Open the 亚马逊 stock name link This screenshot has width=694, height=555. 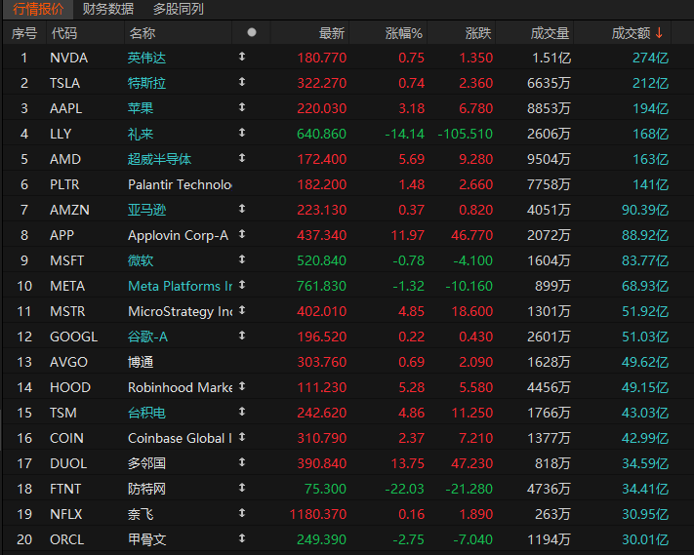pyautogui.click(x=146, y=210)
